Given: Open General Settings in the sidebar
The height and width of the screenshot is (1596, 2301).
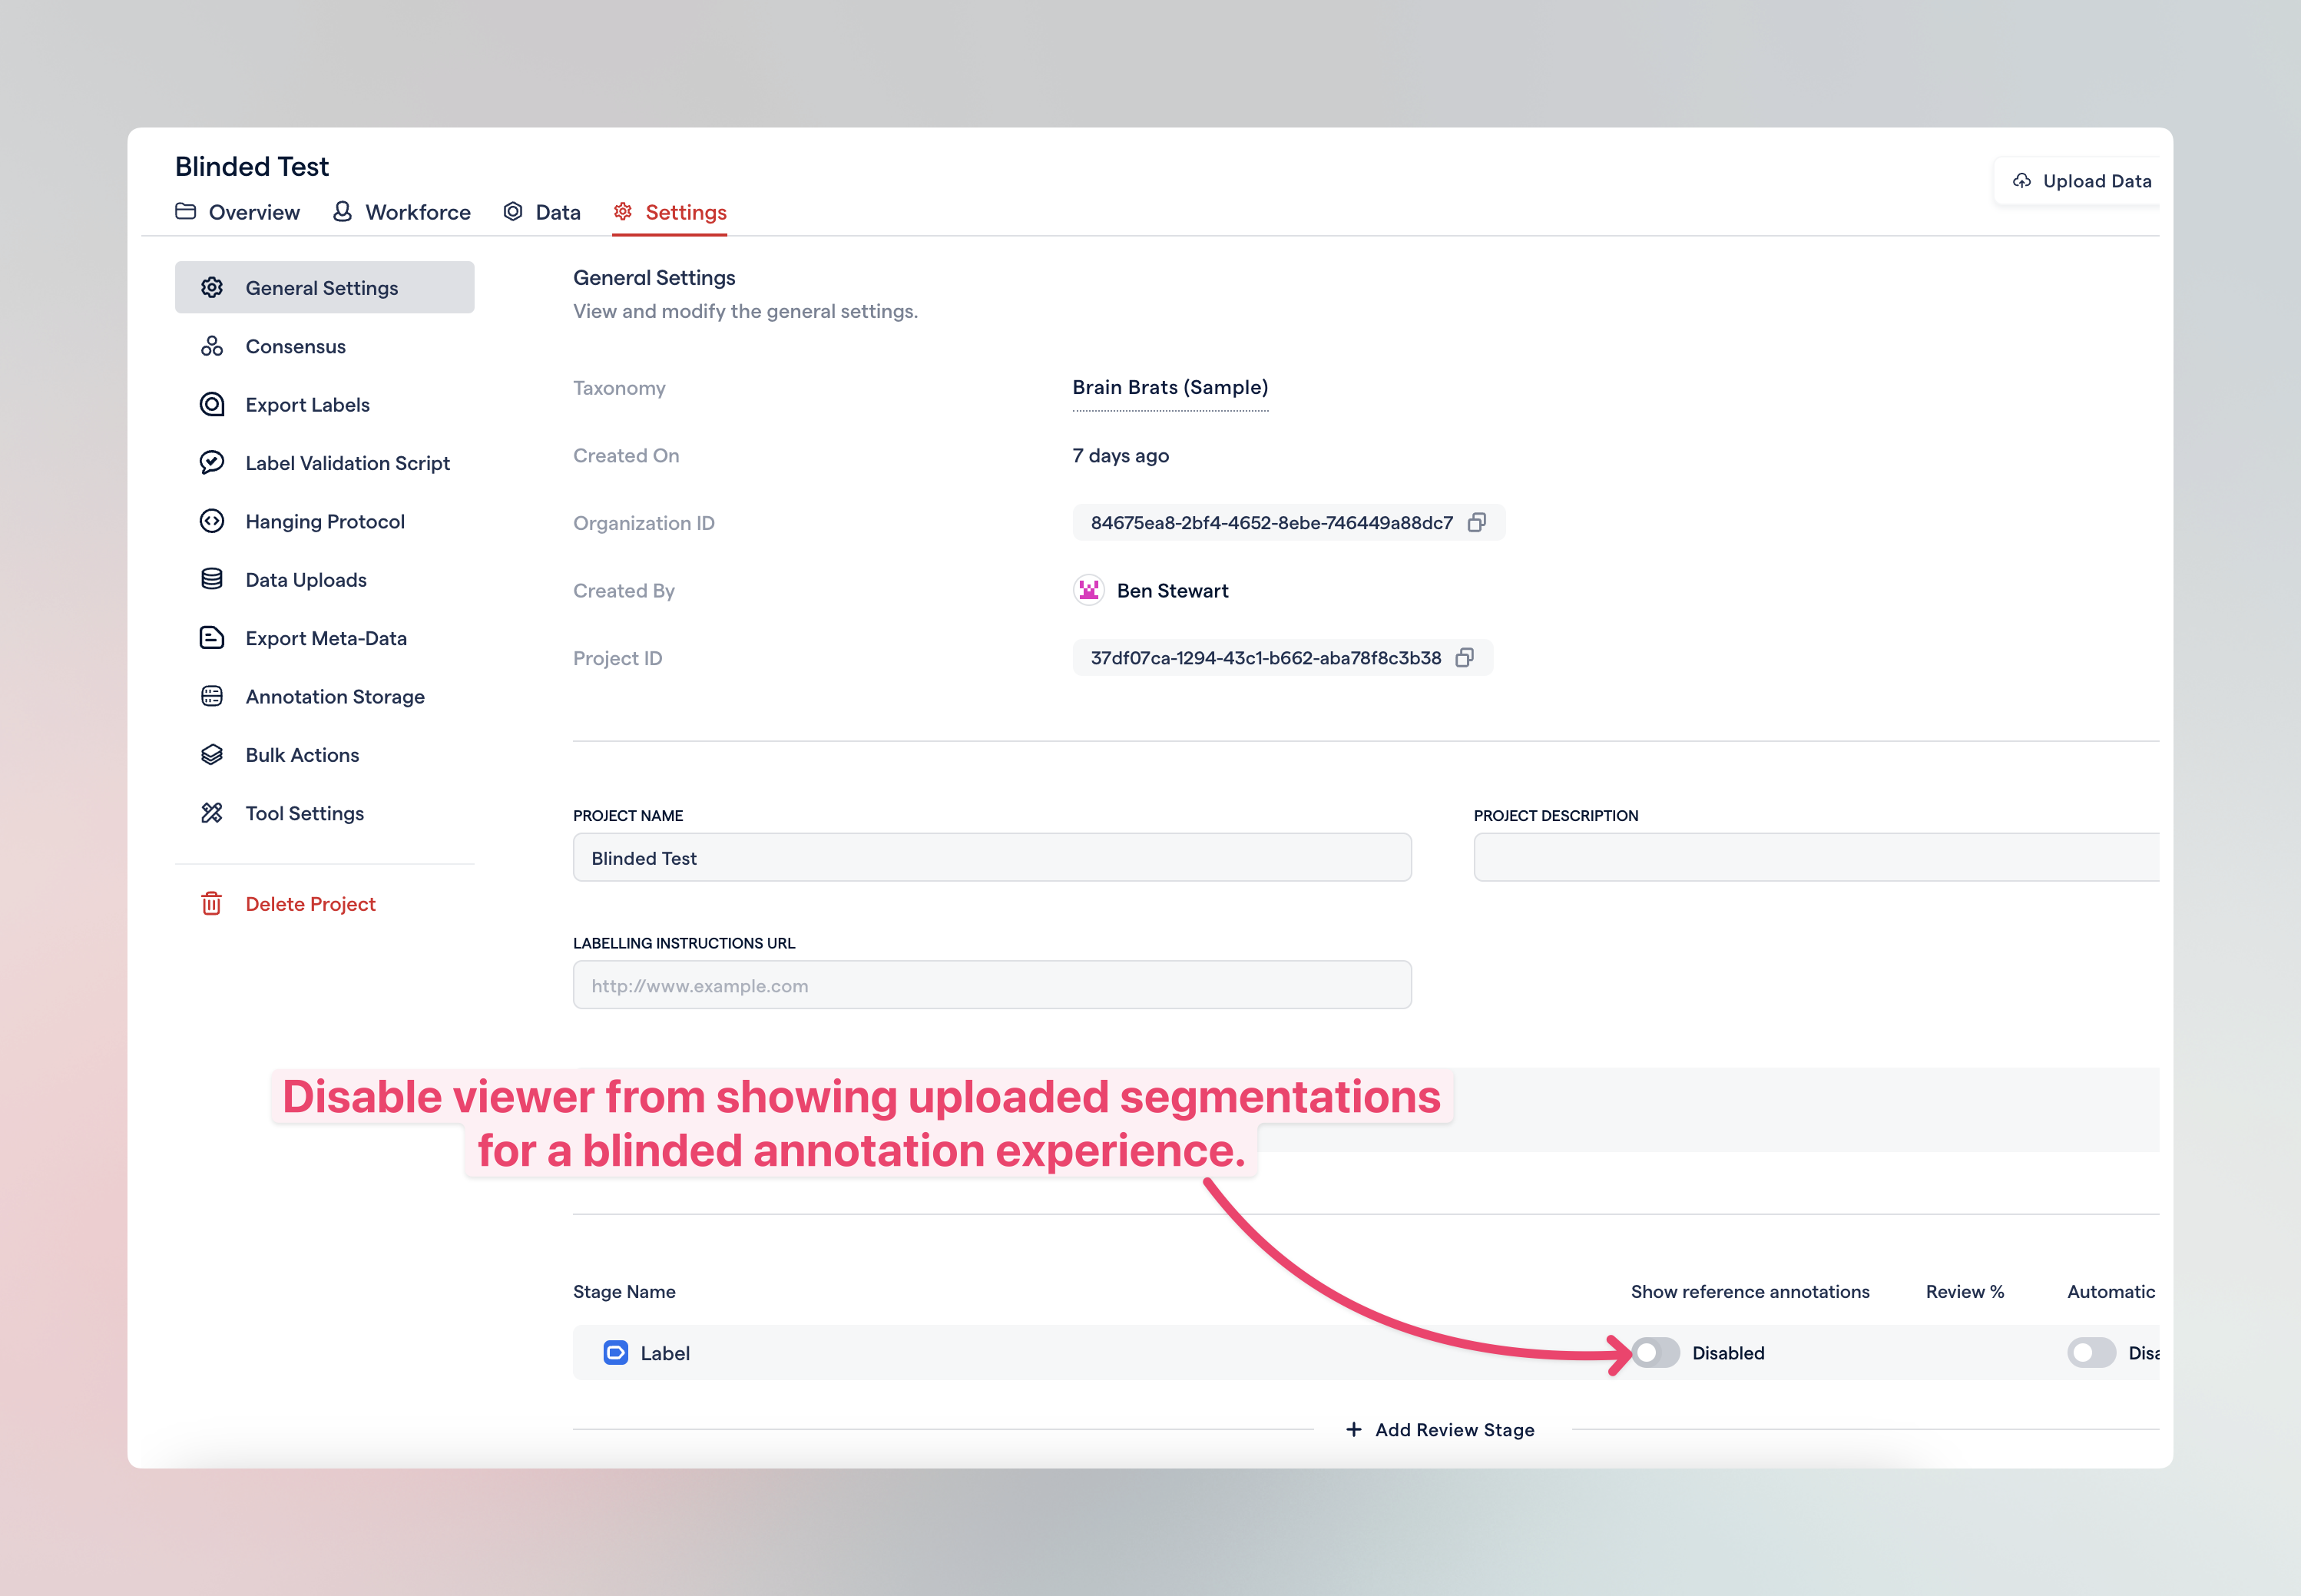Looking at the screenshot, I should click(324, 288).
